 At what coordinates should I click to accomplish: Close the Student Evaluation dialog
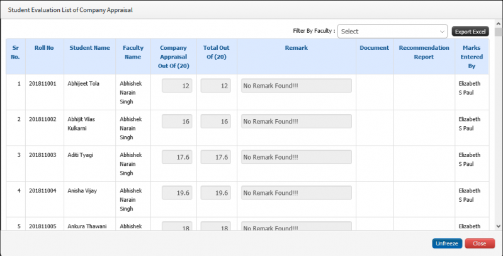(x=480, y=243)
